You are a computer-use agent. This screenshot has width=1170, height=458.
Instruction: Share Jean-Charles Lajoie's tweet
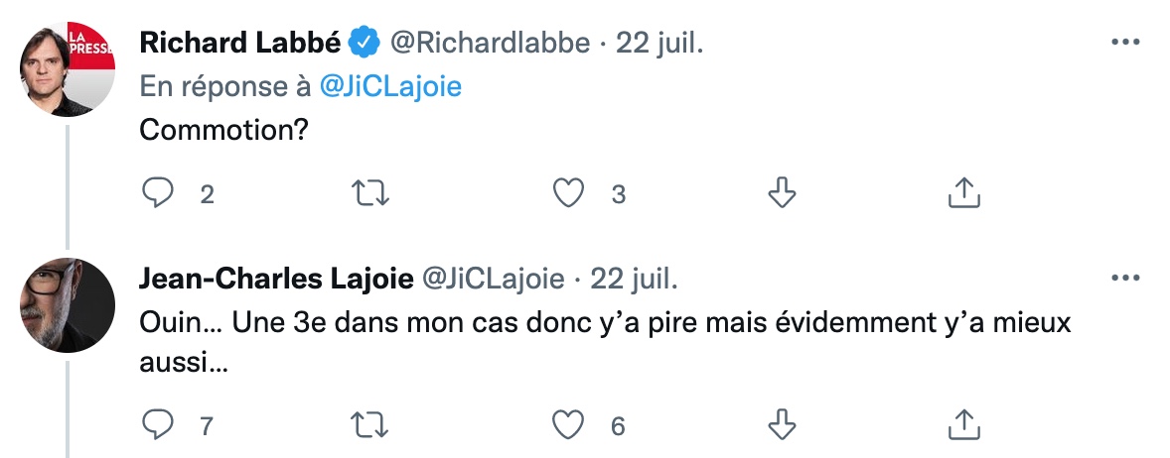click(963, 425)
